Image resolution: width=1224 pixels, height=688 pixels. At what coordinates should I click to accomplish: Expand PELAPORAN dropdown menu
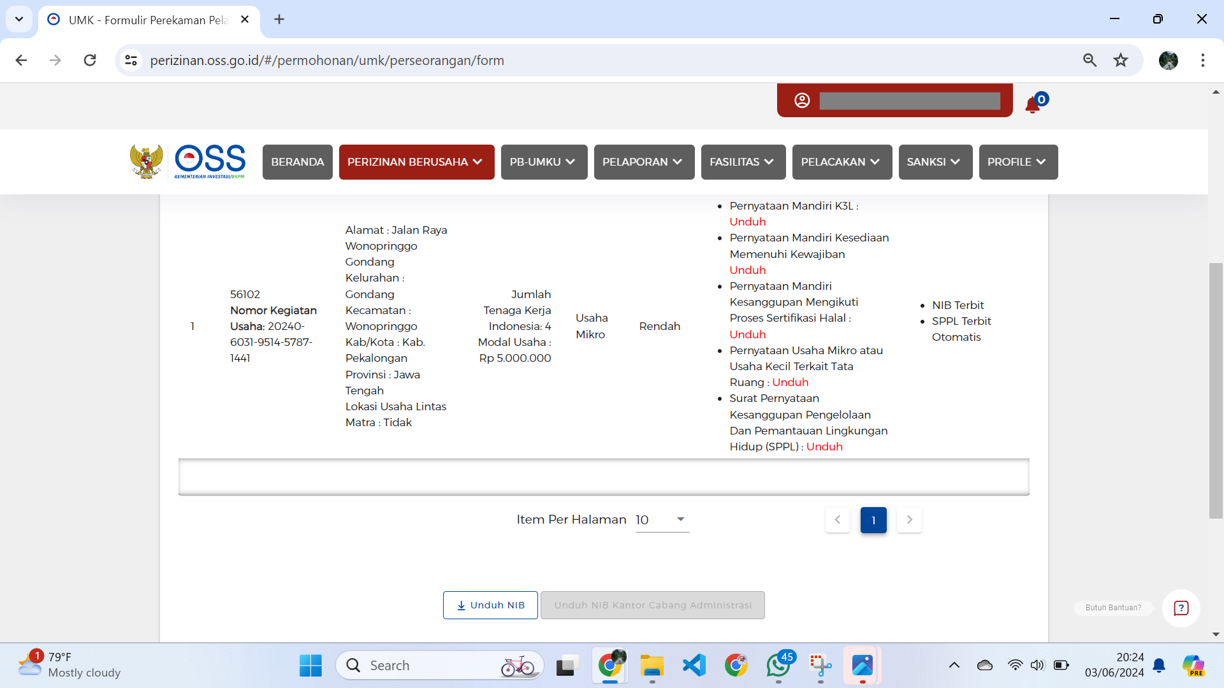click(645, 162)
